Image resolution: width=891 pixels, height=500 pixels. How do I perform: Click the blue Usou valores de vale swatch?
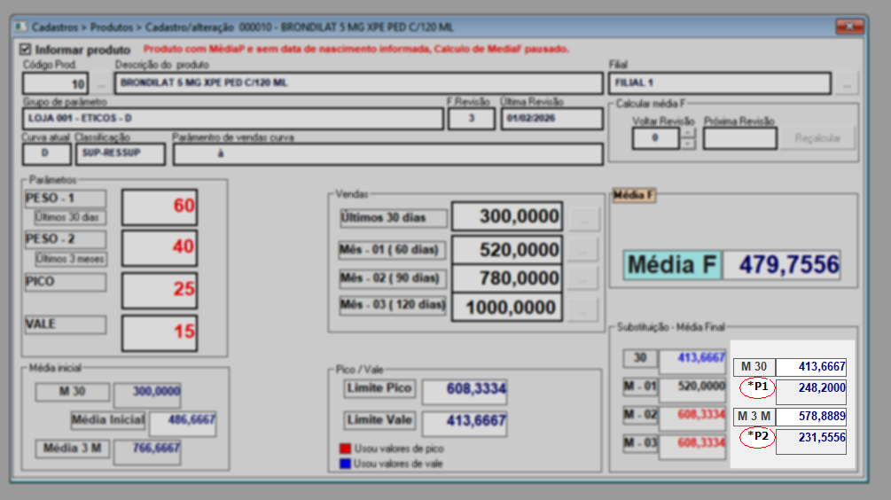tap(344, 463)
